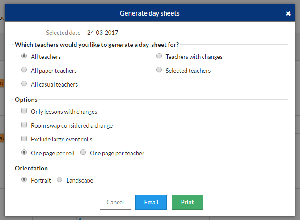The image size is (300, 220).
Task: Switch to One page per teacher
Action: click(x=83, y=153)
